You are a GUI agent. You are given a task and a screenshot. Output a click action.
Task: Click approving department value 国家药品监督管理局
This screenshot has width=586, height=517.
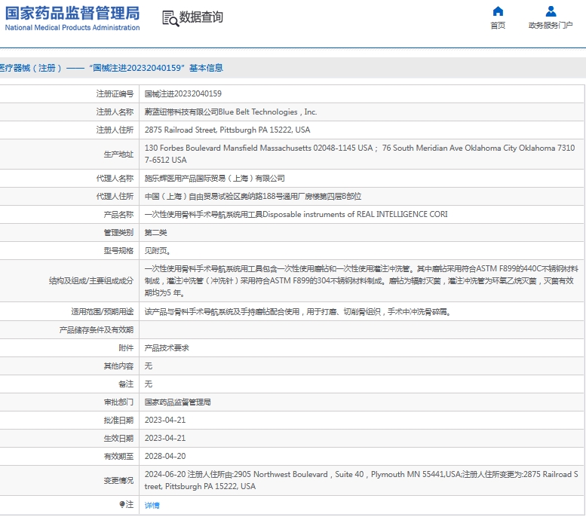(x=177, y=402)
